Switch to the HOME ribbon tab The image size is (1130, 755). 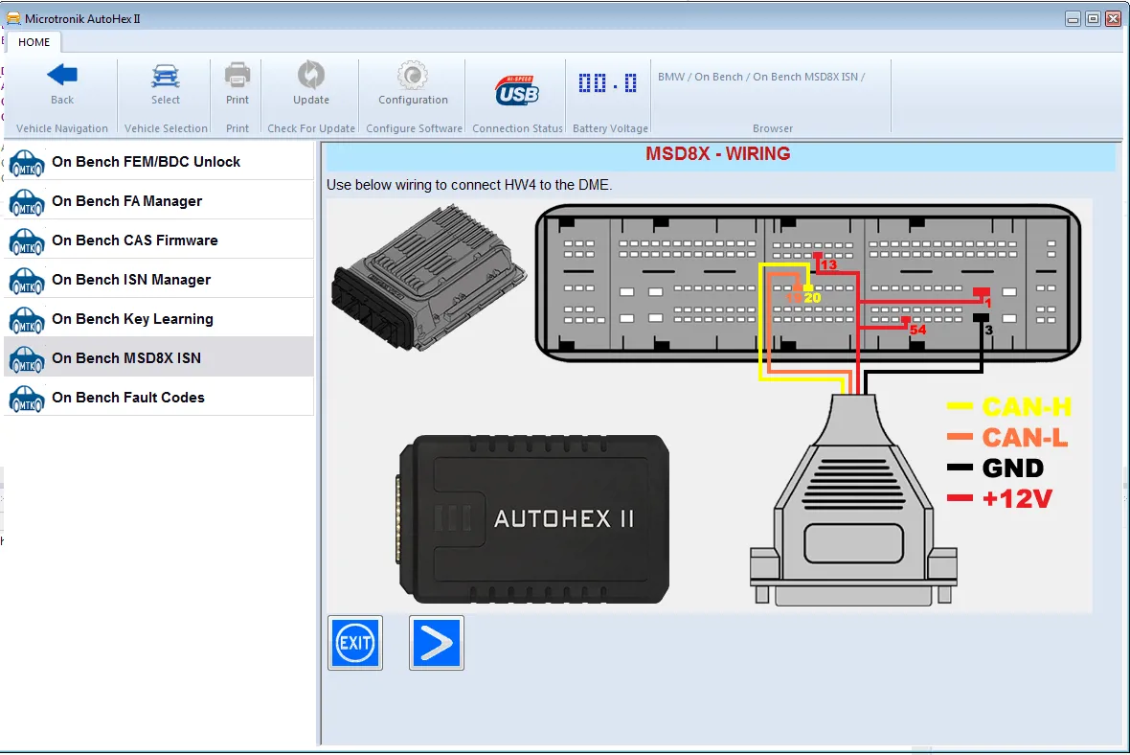click(34, 42)
